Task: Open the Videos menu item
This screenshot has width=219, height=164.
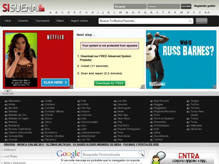Action: pyautogui.click(x=60, y=21)
